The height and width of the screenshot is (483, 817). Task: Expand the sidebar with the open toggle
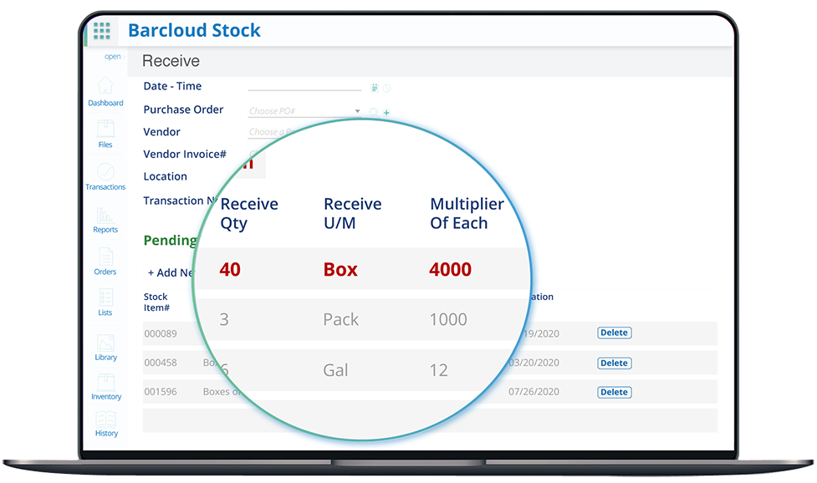tap(114, 56)
